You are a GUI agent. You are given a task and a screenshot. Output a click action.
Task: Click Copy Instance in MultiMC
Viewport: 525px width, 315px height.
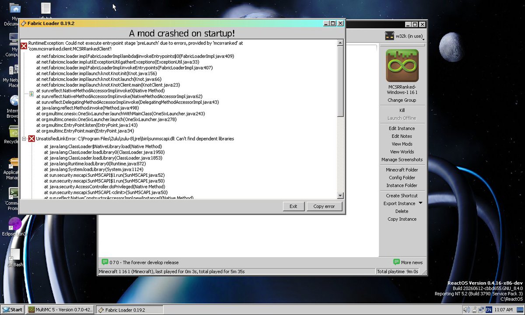[x=402, y=219]
